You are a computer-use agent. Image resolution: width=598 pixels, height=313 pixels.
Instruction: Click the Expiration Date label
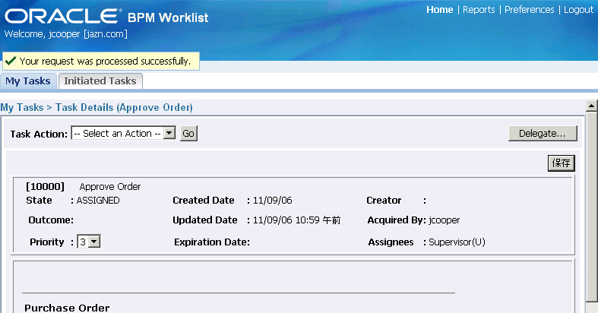pos(212,242)
